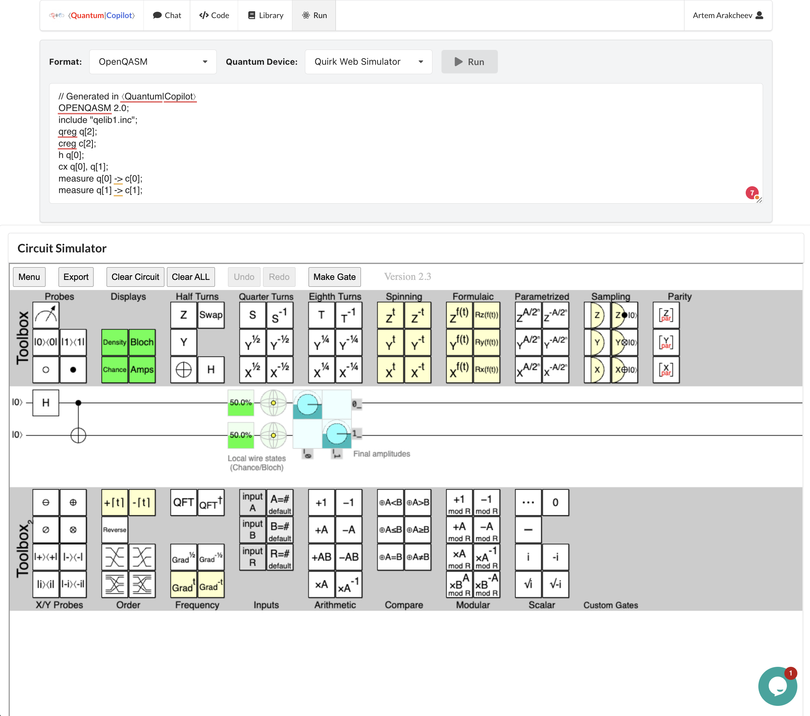Select the |+⟩⟨+| X/Y probe gate
The image size is (810, 716).
tap(46, 557)
